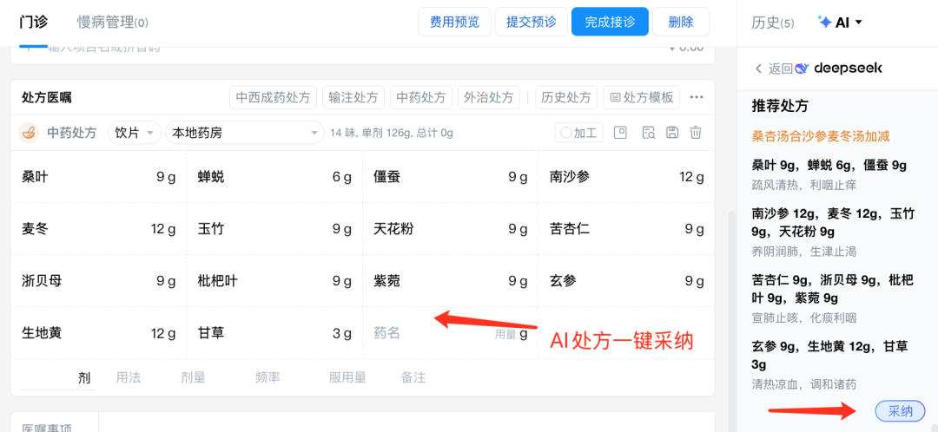Select the 玄参 herb cell
This screenshot has height=432, width=938.
626,281
